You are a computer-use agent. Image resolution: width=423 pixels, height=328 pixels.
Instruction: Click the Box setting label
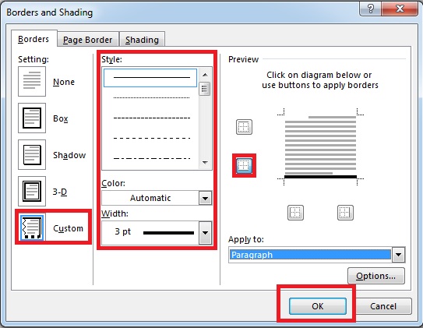tap(61, 118)
